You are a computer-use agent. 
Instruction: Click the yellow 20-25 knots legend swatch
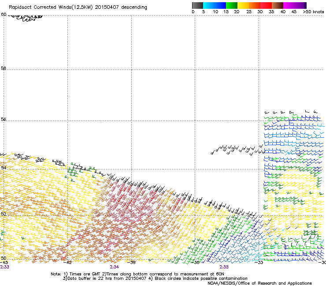tap(243, 5)
